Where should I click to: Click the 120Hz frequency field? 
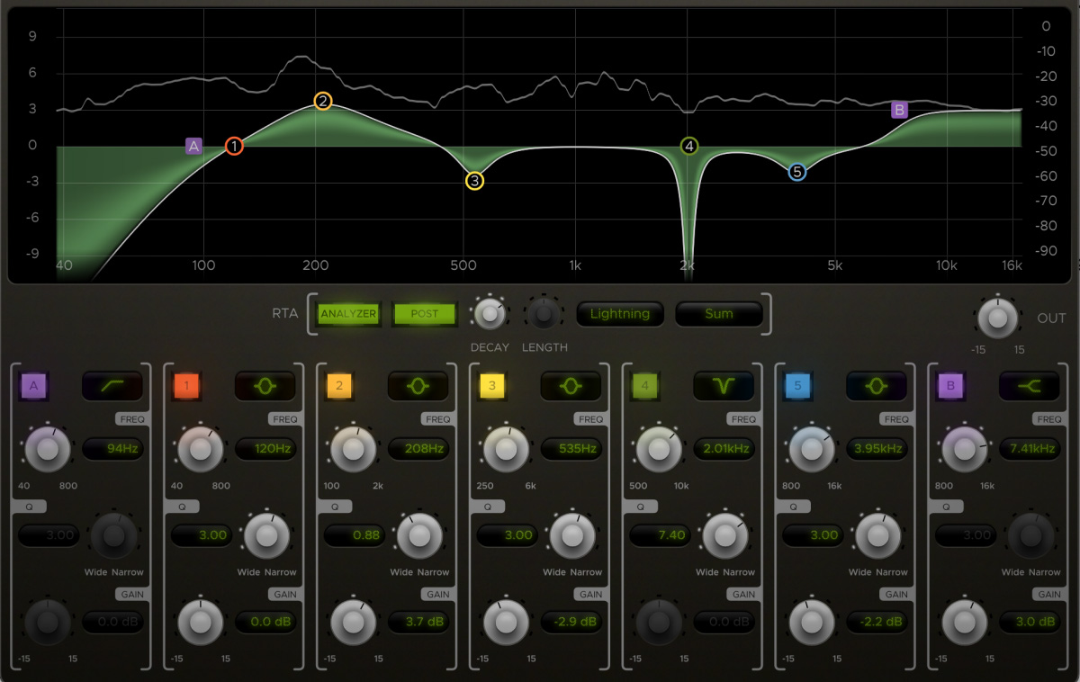[266, 448]
